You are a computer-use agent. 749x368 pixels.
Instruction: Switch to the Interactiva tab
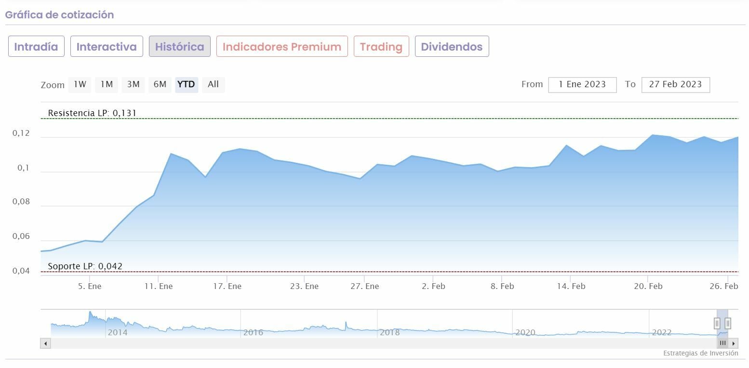click(107, 47)
